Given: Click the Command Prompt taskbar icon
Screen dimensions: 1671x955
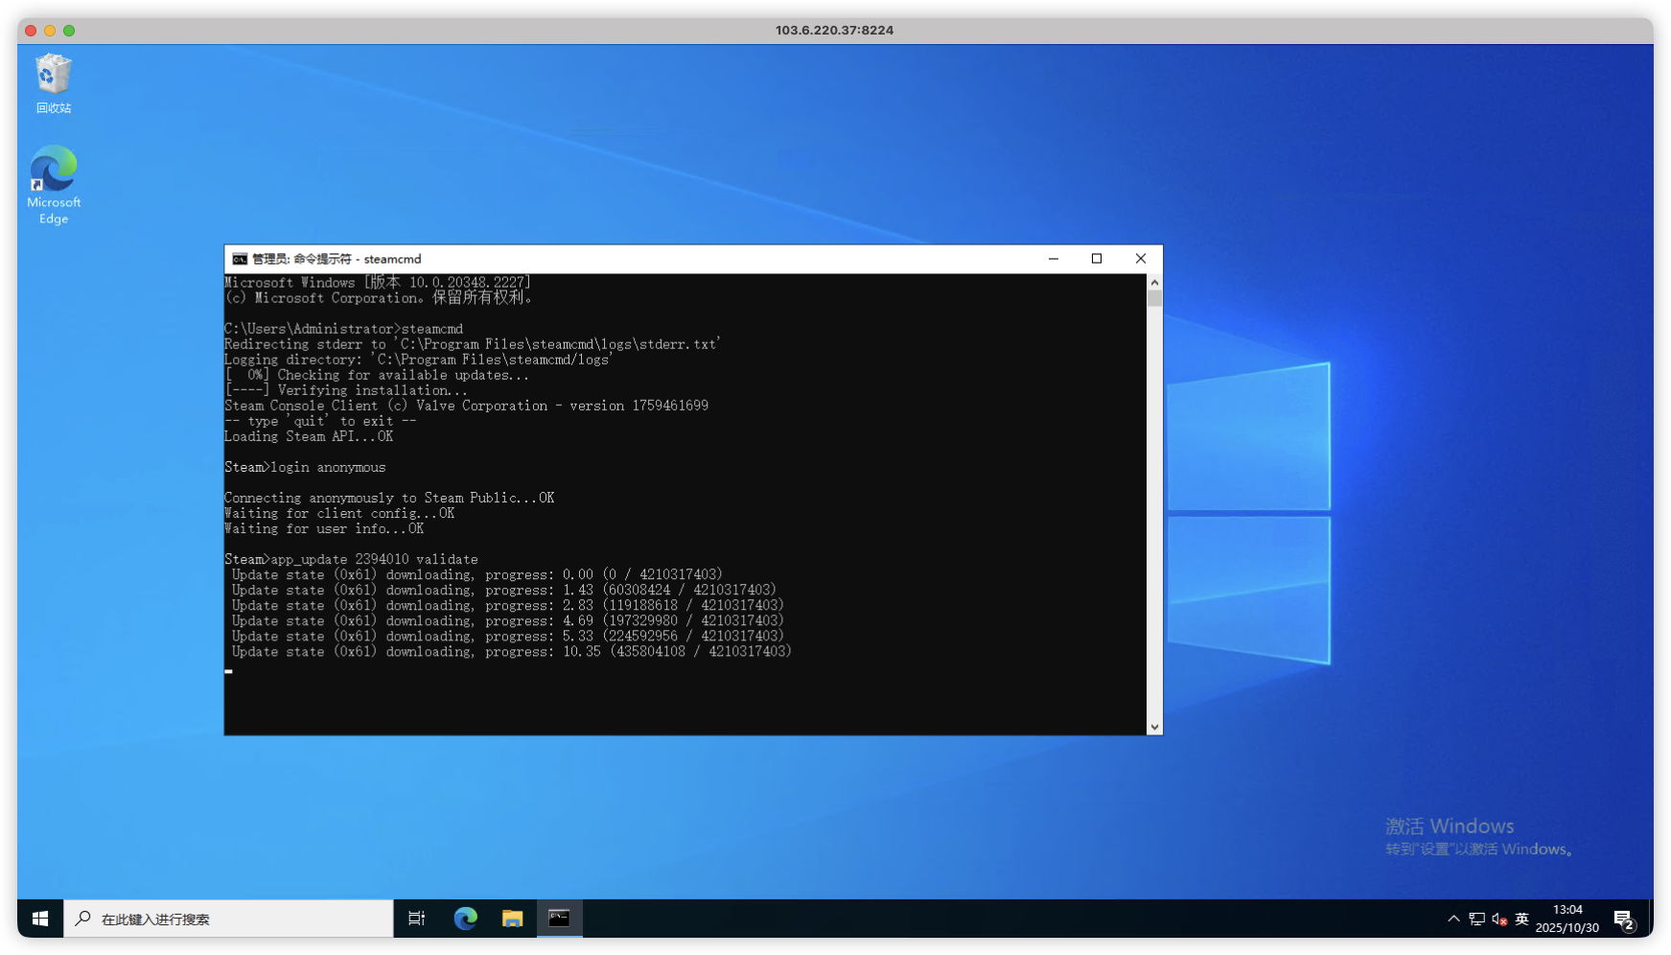Looking at the screenshot, I should click(x=559, y=919).
